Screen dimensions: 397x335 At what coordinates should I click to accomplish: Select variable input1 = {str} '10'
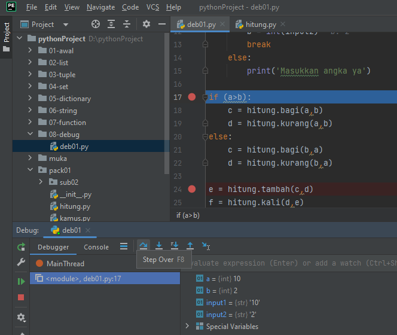point(228,302)
